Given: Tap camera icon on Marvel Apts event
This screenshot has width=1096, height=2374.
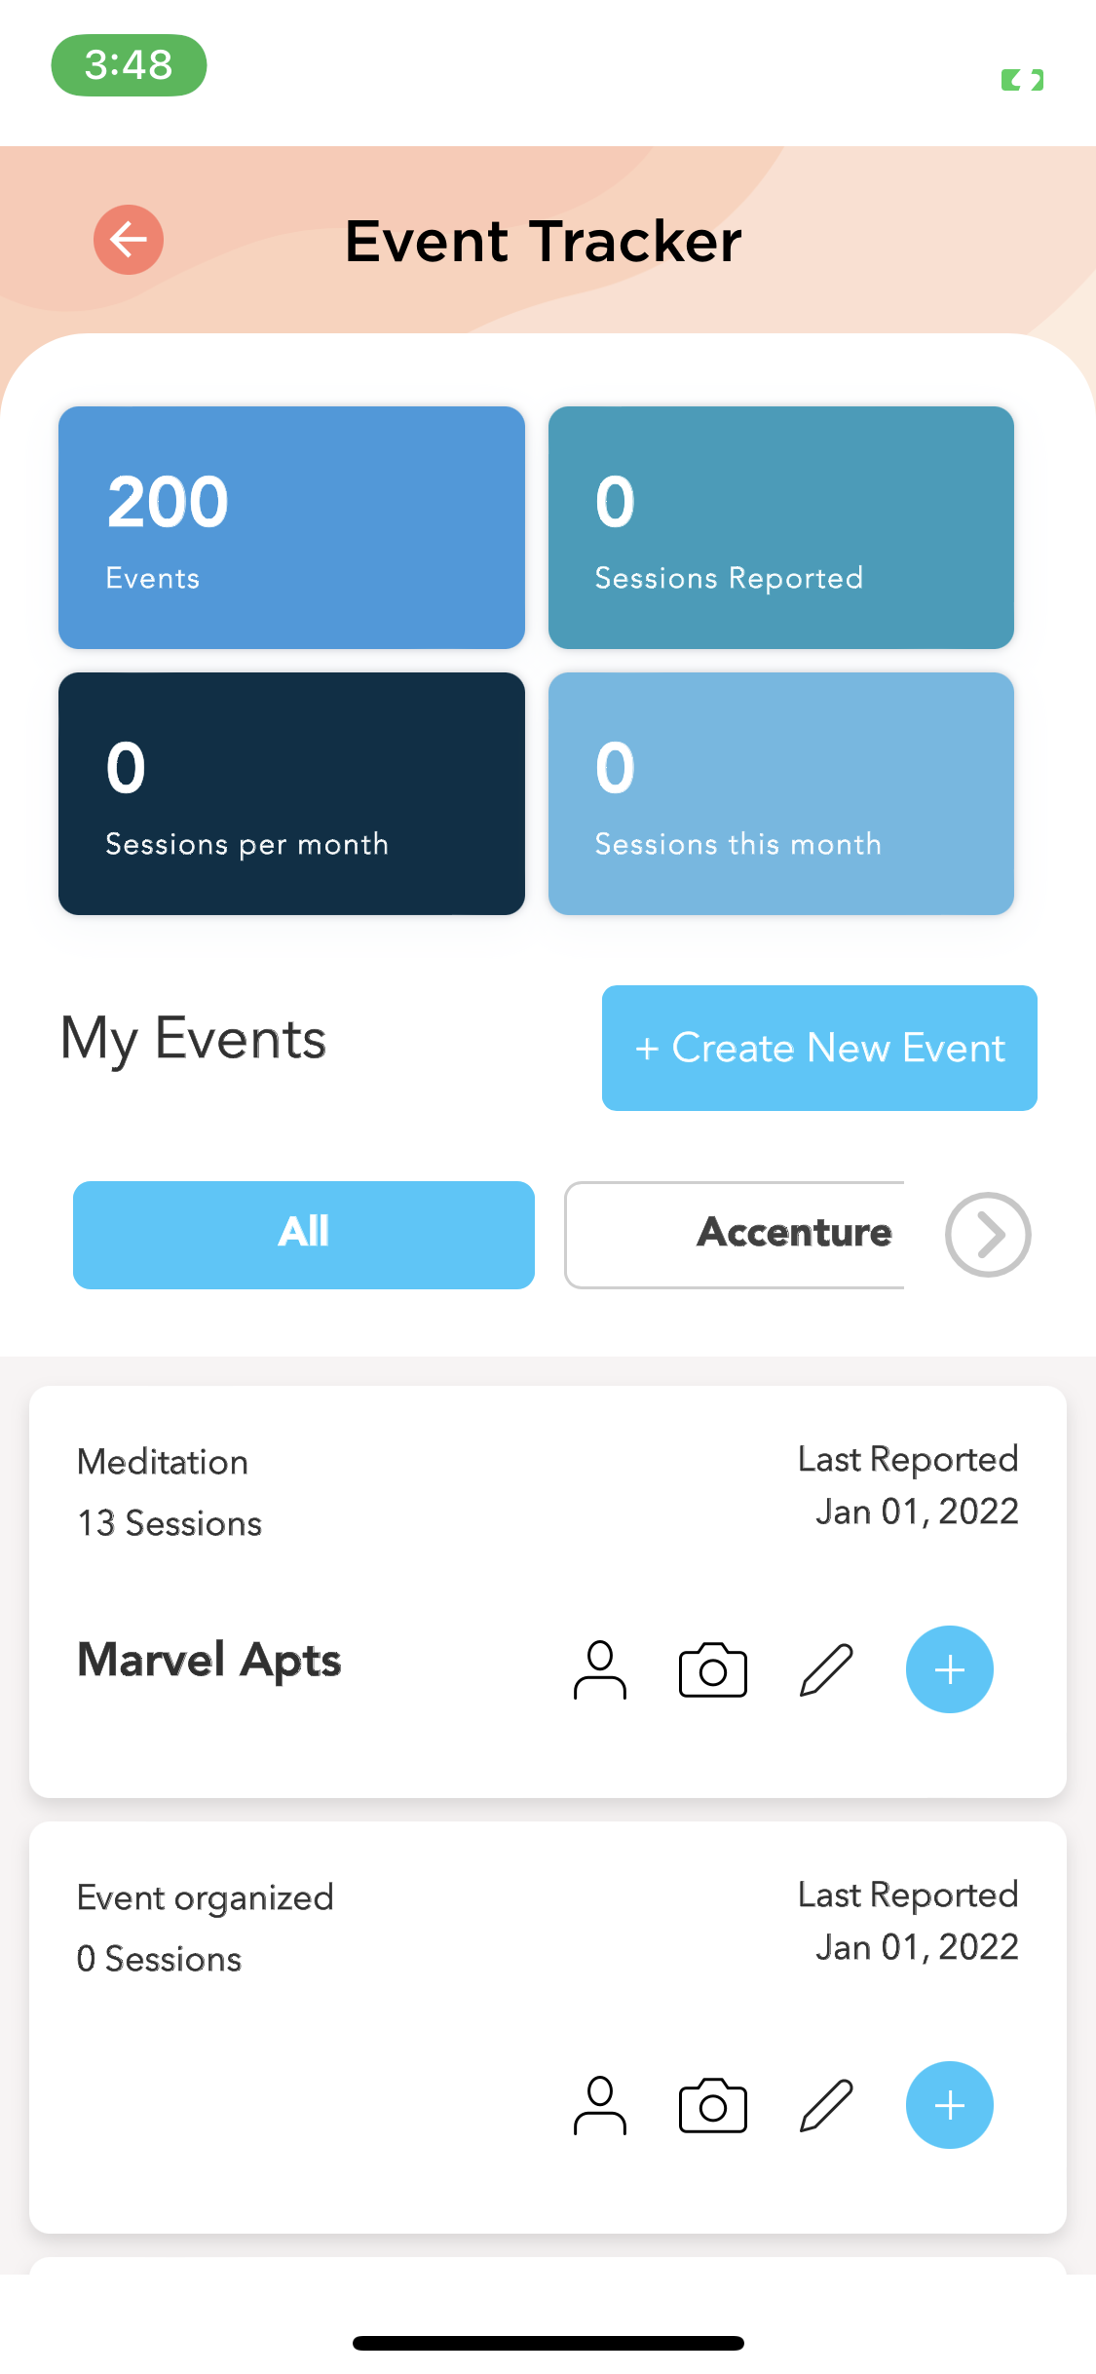Looking at the screenshot, I should click(x=713, y=1670).
